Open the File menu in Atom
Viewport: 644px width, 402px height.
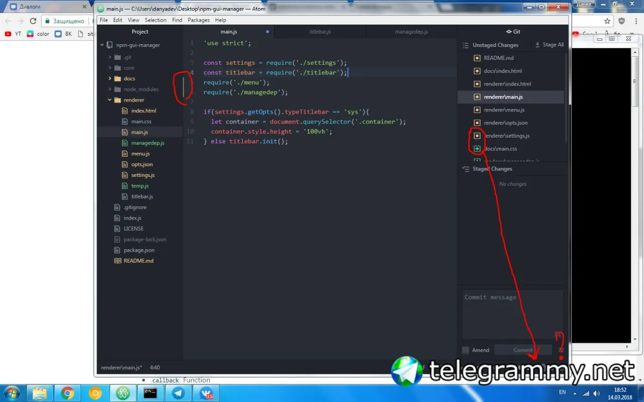[104, 20]
